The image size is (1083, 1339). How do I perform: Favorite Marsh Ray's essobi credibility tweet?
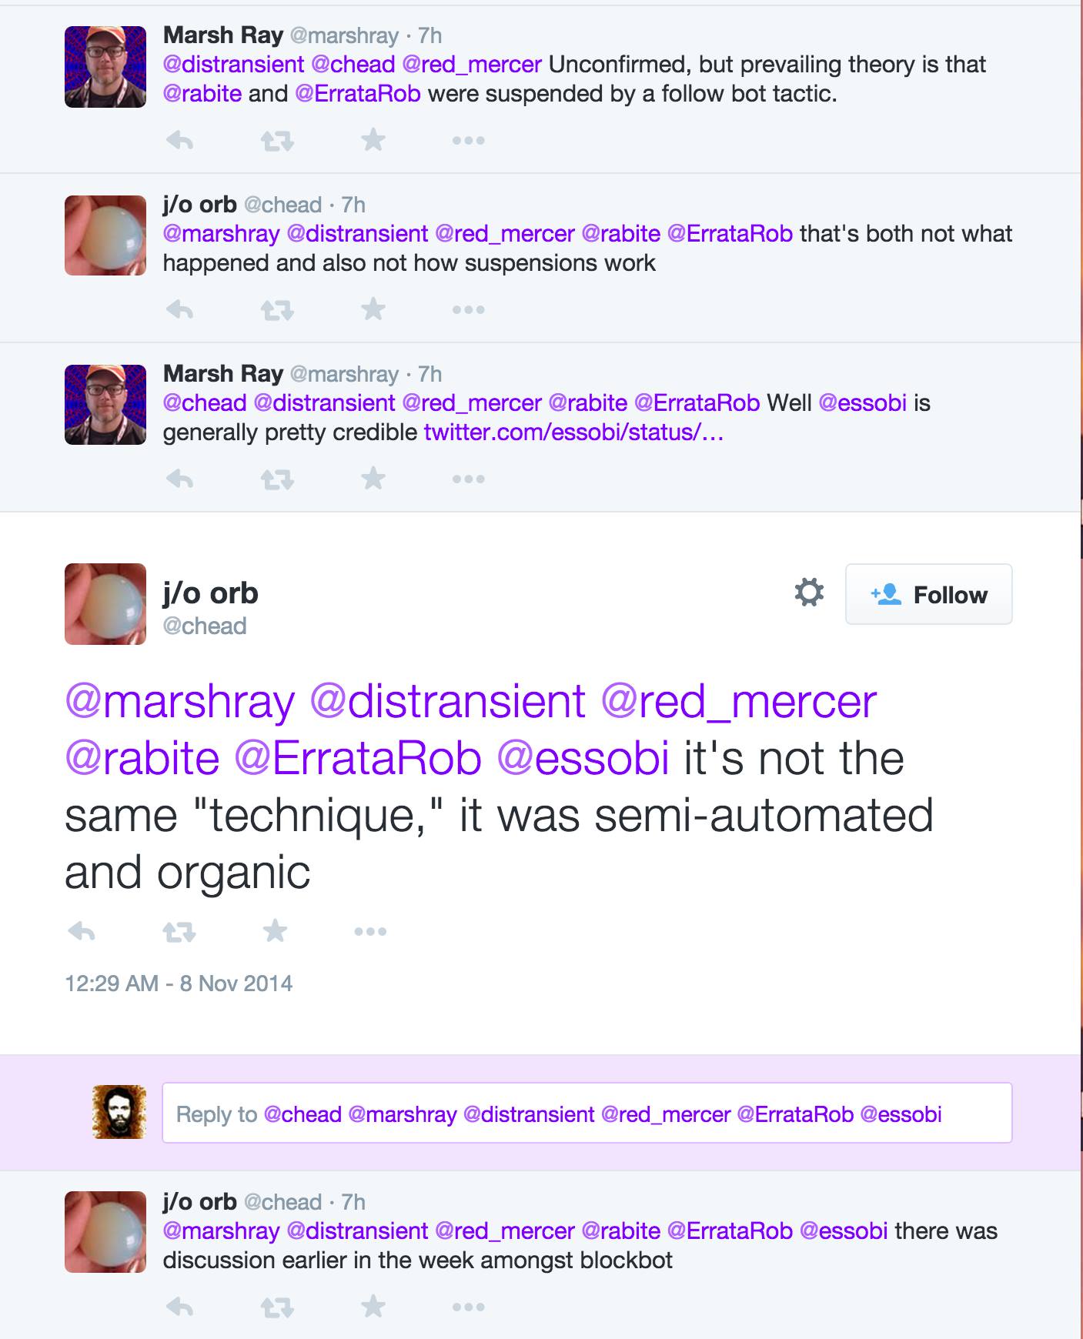[373, 479]
